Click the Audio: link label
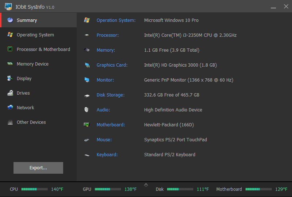 click(103, 110)
